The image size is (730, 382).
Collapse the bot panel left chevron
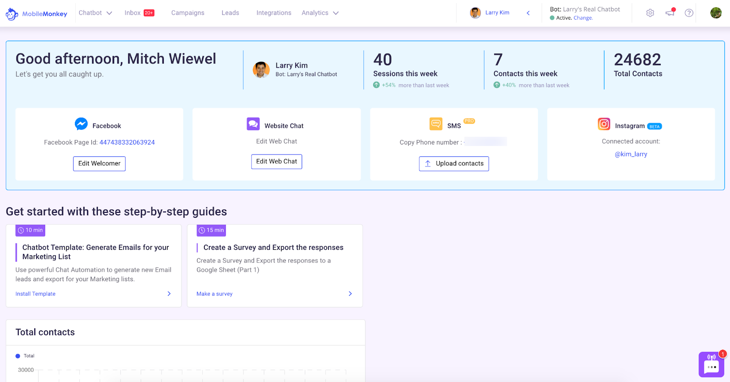click(528, 13)
